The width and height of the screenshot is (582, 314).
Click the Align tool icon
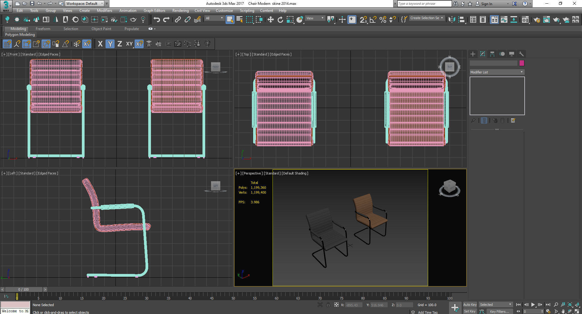[x=462, y=20]
